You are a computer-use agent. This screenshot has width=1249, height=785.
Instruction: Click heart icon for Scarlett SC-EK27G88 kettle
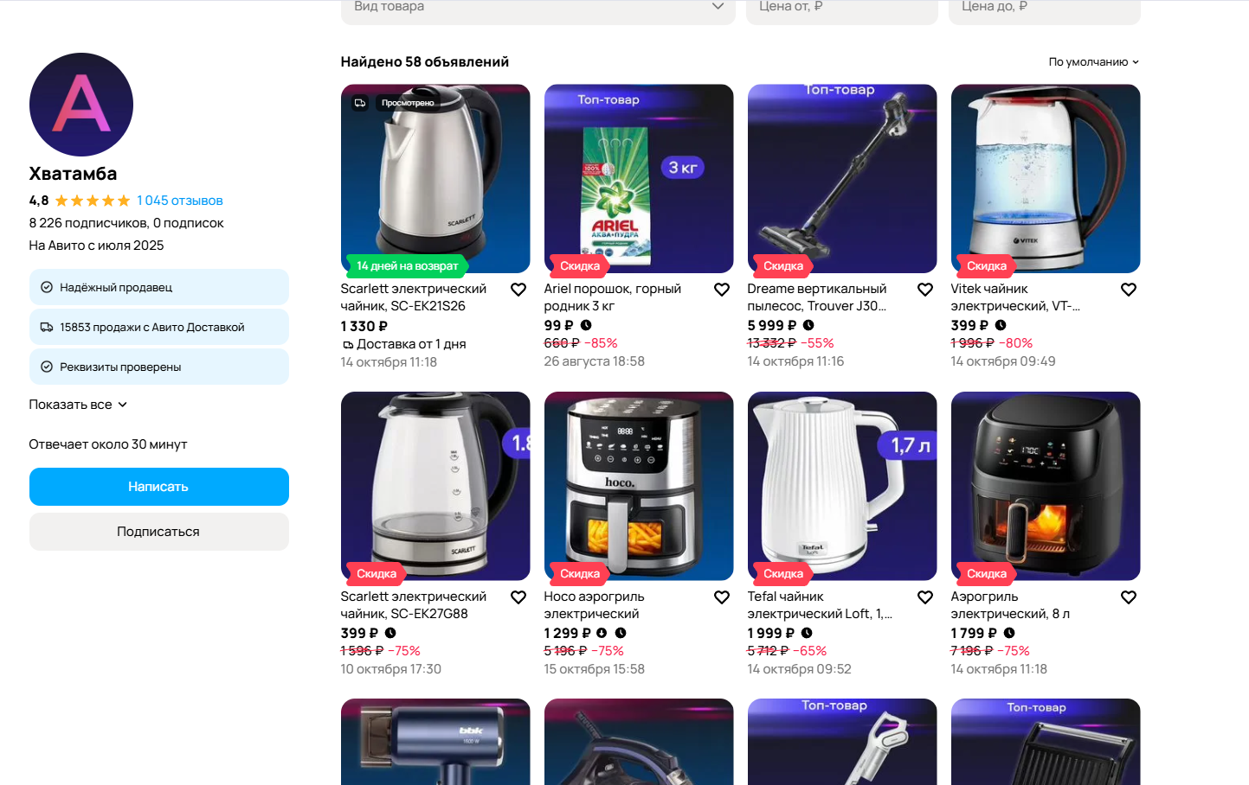point(518,597)
